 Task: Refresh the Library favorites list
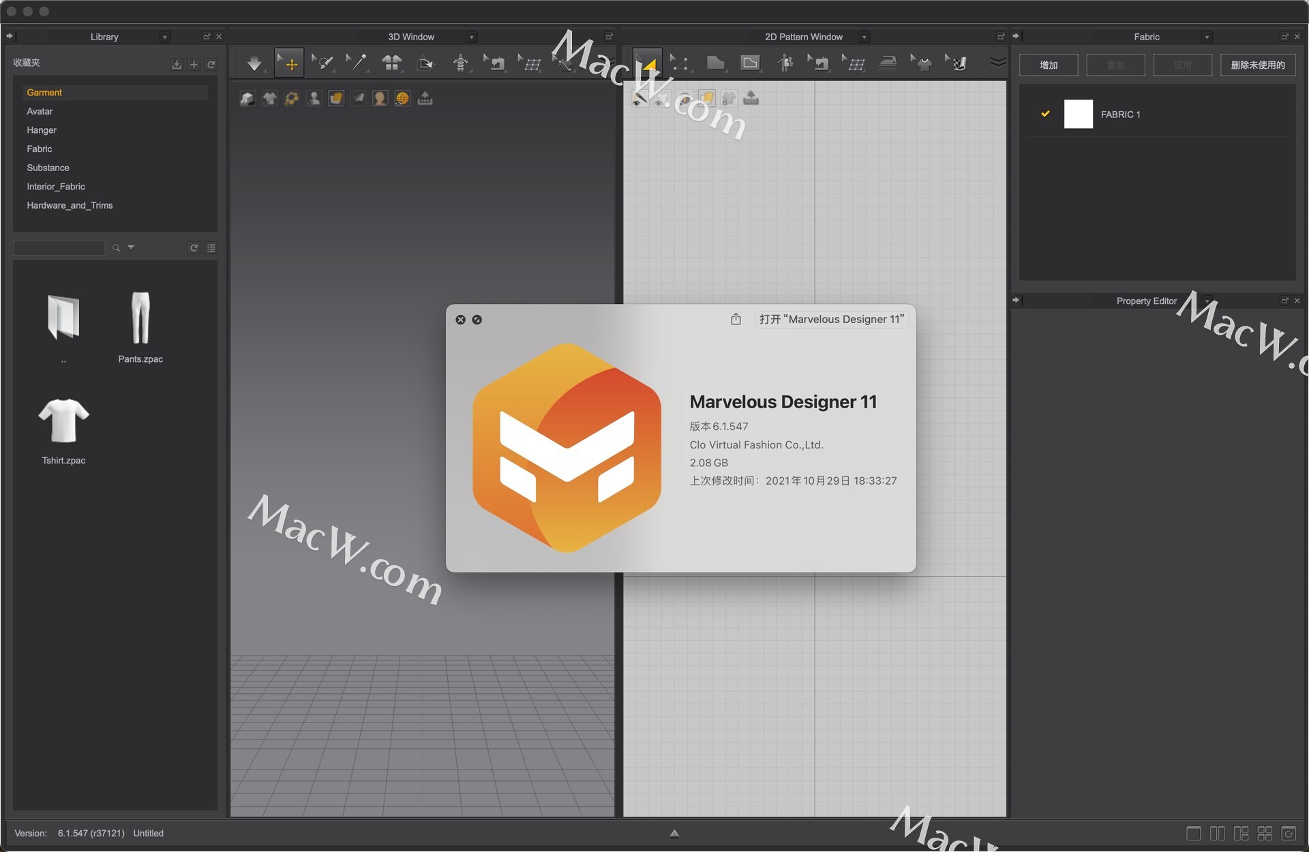pos(211,64)
